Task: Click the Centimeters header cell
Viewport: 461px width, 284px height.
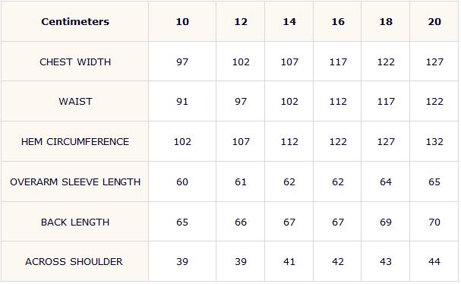Action: coord(75,21)
